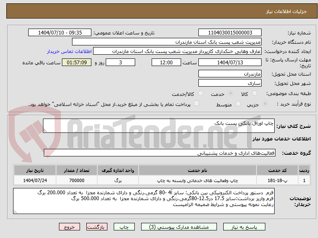The image size is (318, 238).
Task: Click the deadline hour field 12:00
Action: coord(166,62)
